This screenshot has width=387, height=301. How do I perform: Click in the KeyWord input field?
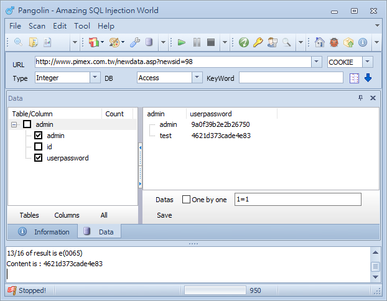[291, 78]
